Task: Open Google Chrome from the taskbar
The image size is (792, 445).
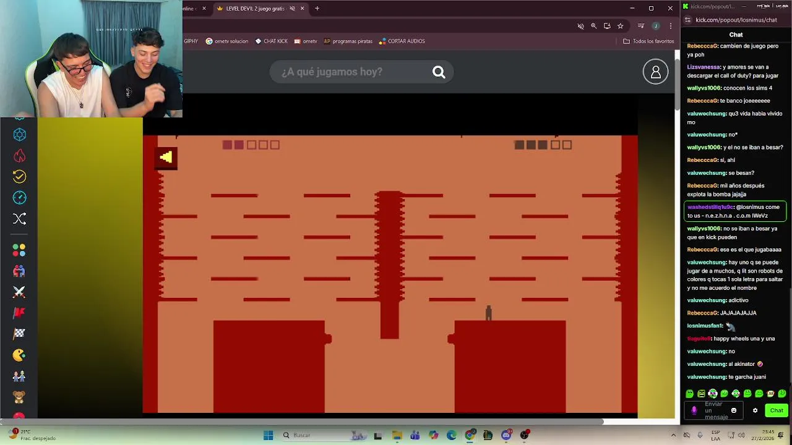Action: [x=470, y=435]
